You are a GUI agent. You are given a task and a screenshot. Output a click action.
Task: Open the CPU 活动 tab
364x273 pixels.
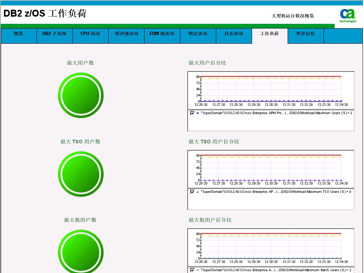pos(91,36)
